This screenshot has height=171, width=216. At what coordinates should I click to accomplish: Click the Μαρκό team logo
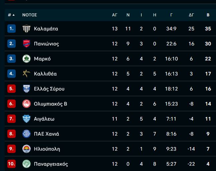[26, 59]
